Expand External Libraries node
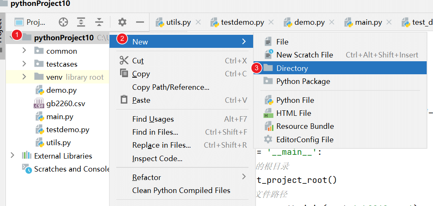The width and height of the screenshot is (433, 206). pyautogui.click(x=12, y=156)
